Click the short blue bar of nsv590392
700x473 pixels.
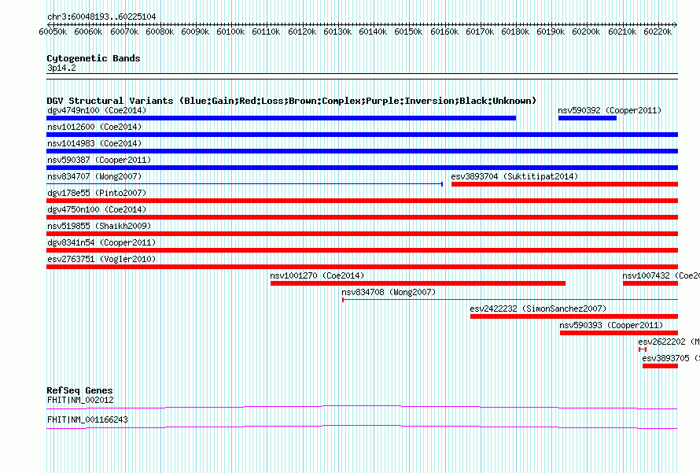point(588,118)
